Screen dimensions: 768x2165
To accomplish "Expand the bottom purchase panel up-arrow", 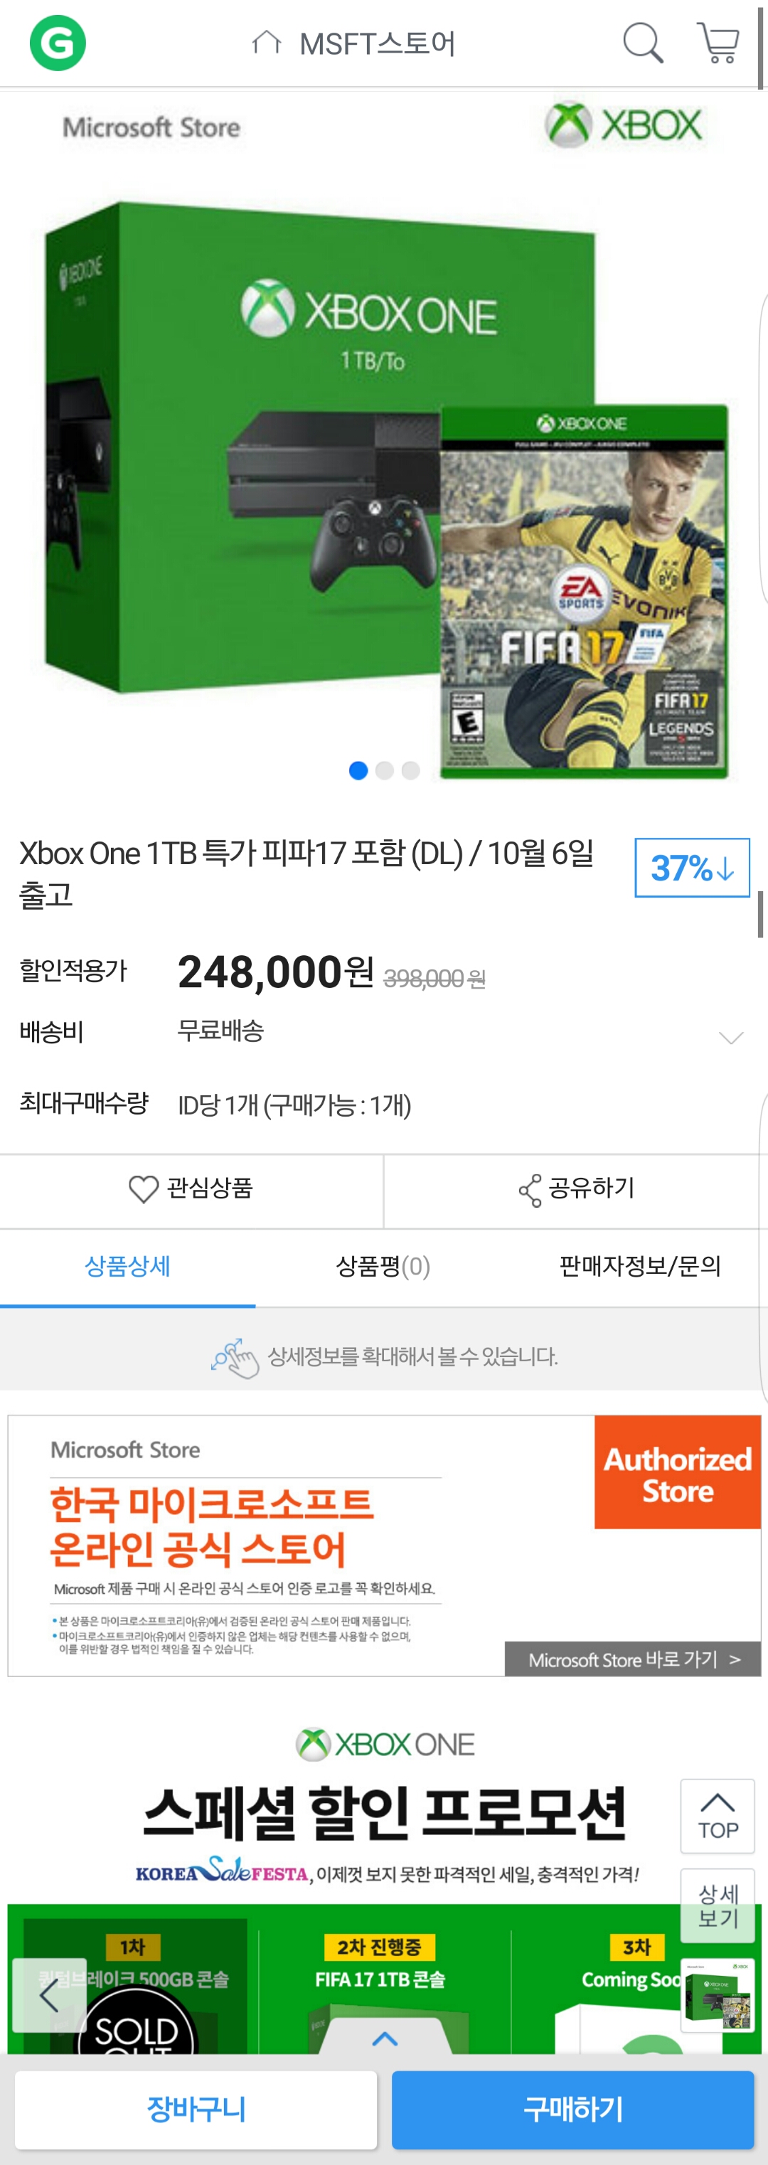I will point(385,2037).
